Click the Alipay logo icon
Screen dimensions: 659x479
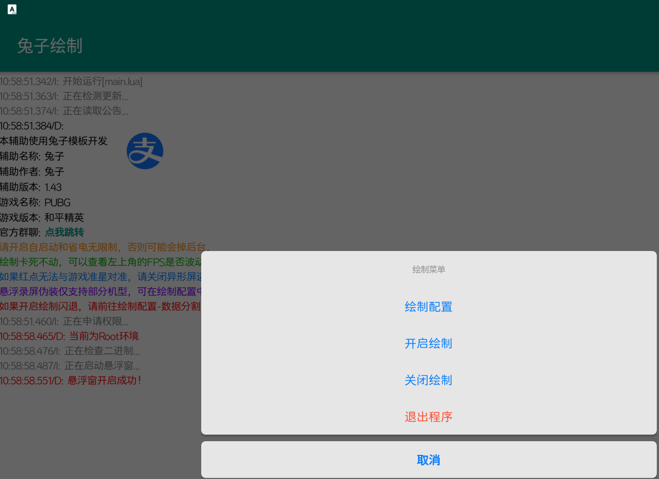click(x=145, y=151)
